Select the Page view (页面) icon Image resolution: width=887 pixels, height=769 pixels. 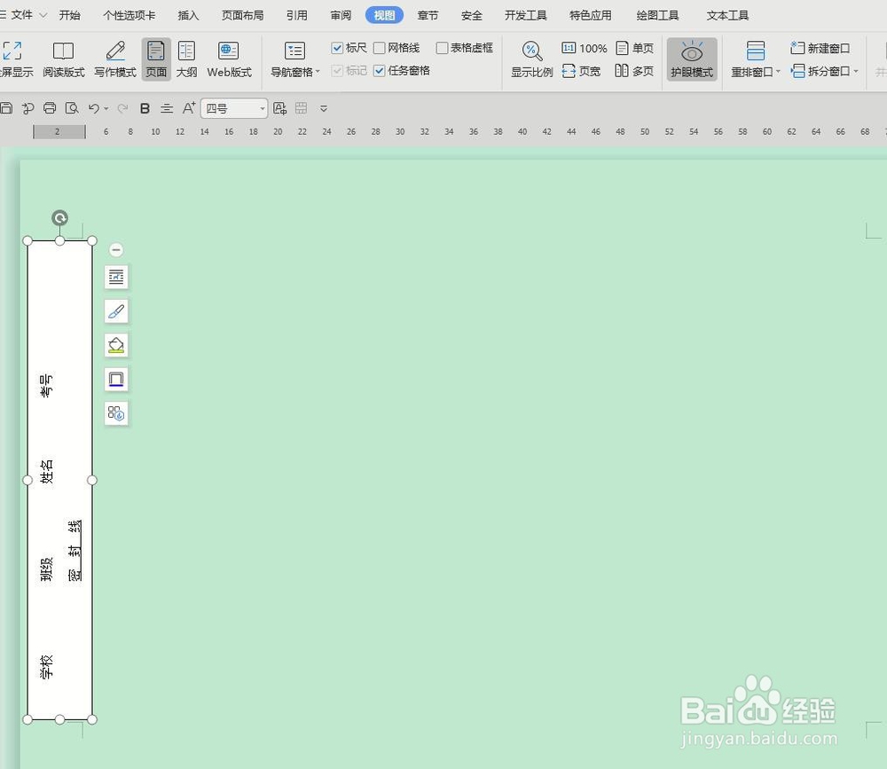156,59
